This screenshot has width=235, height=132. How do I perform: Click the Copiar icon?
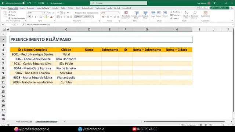click(x=9, y=15)
